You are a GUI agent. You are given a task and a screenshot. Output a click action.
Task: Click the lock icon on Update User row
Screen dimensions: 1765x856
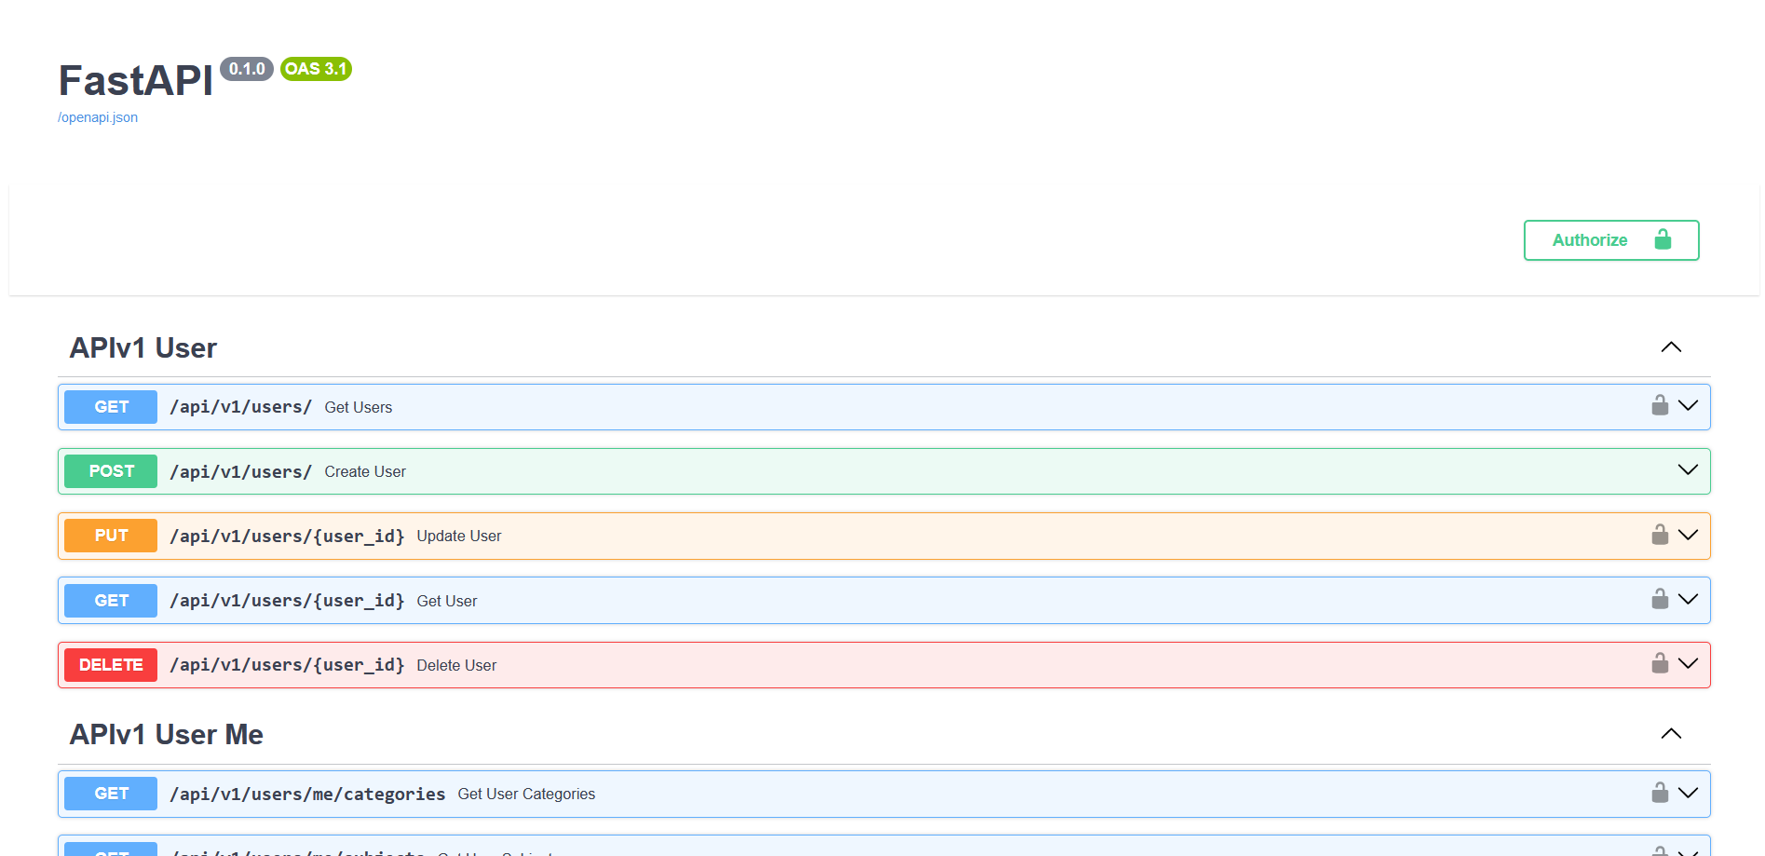coord(1659,535)
